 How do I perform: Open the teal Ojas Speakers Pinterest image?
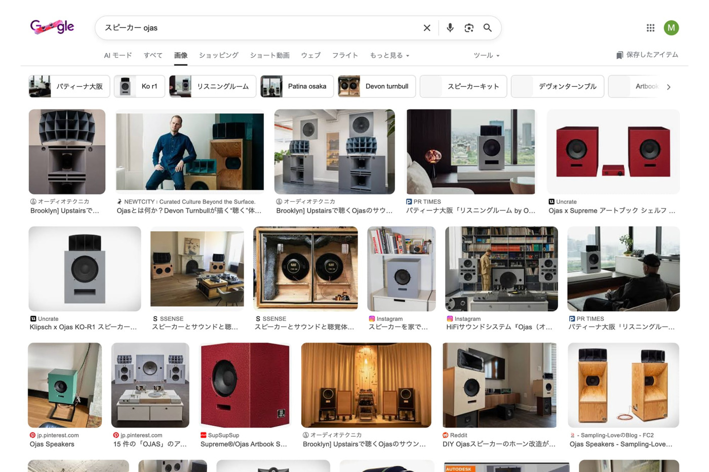point(65,385)
